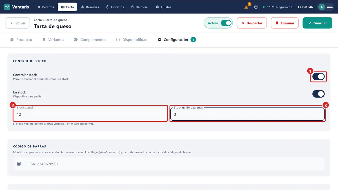Click the barcode input Ej: 8412345678901
The width and height of the screenshot is (338, 195).
click(x=169, y=164)
